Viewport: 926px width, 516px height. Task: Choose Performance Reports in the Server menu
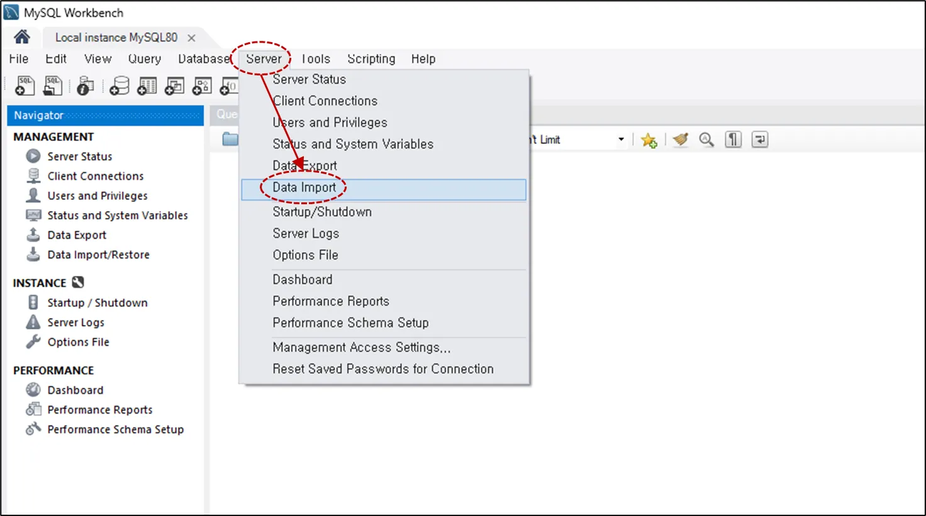[x=384, y=301]
